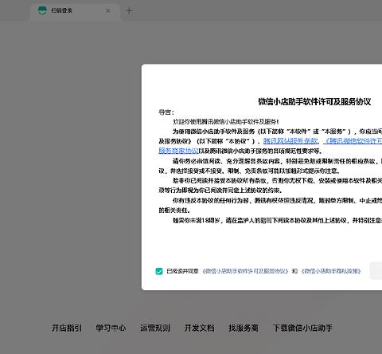Select the 扫码登录 tab title
Viewport: 382px width, 354px height.
point(61,10)
